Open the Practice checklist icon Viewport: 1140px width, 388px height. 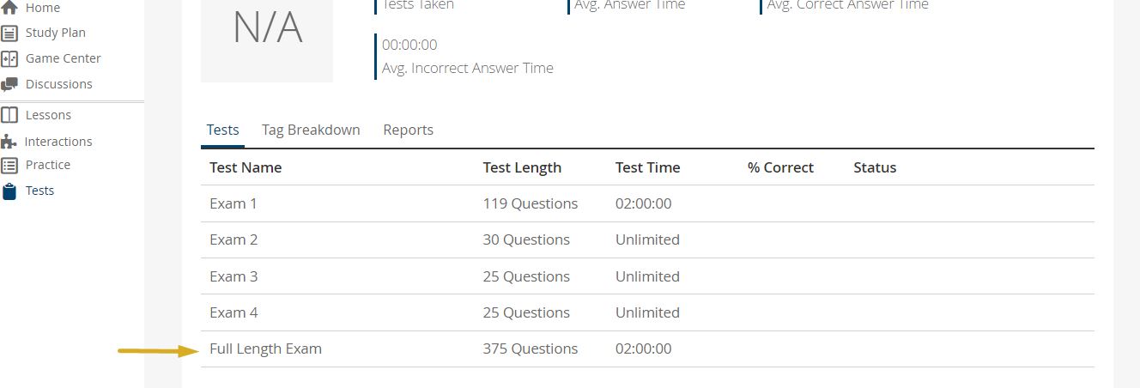pyautogui.click(x=9, y=165)
